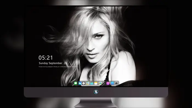Select the Sunday September date text

coord(50,63)
